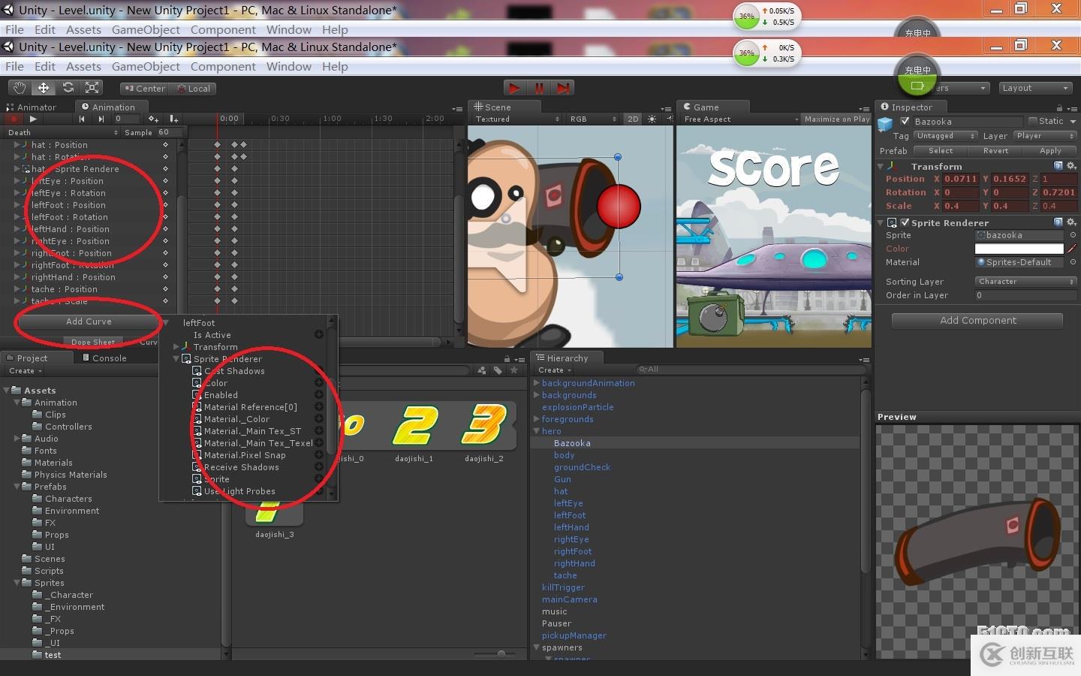Click the Pause button in toolbar
This screenshot has height=676, width=1081.
[539, 88]
